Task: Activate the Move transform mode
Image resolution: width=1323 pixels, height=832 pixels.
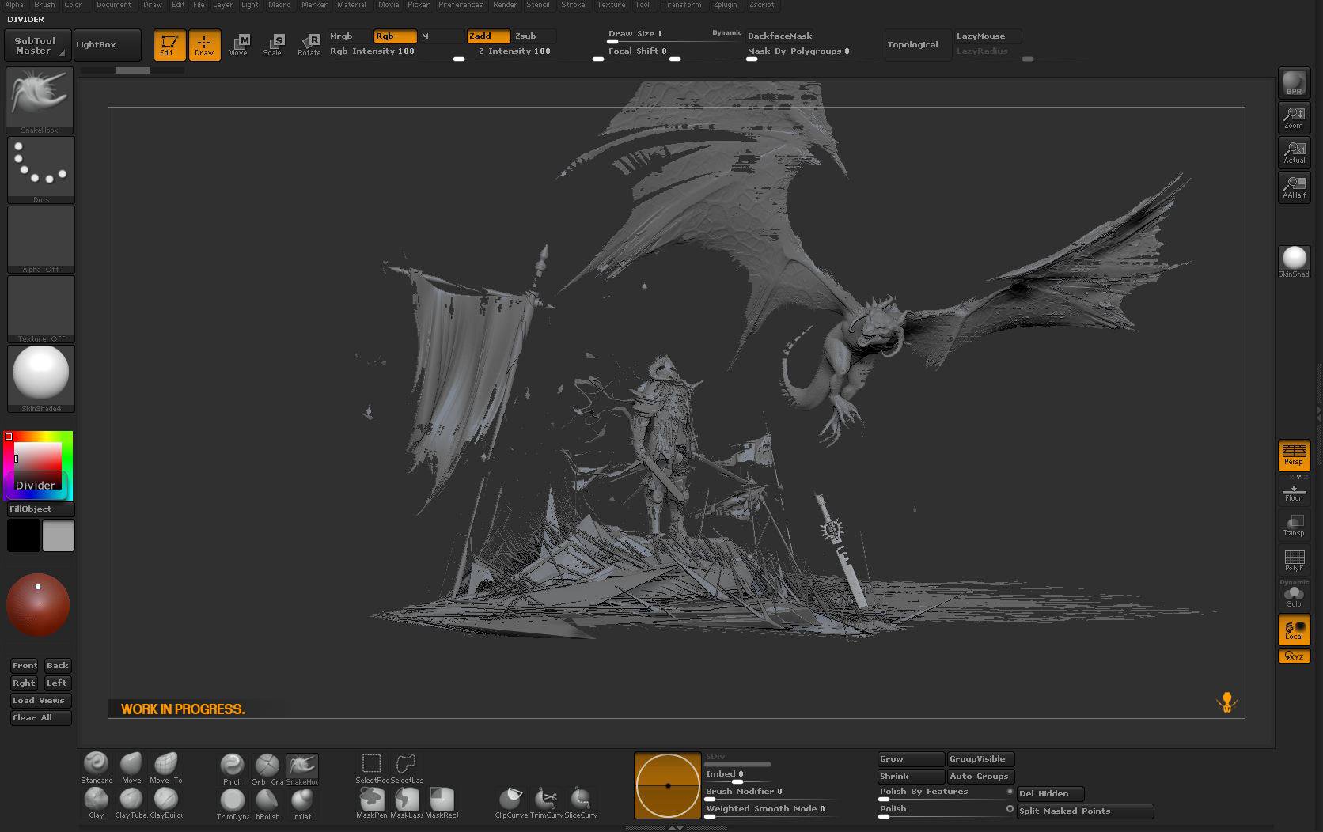Action: 238,45
